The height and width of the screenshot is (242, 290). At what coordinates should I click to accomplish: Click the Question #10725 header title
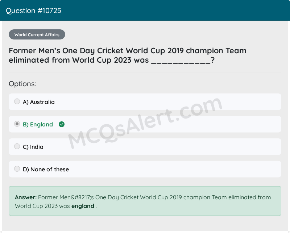(33, 11)
